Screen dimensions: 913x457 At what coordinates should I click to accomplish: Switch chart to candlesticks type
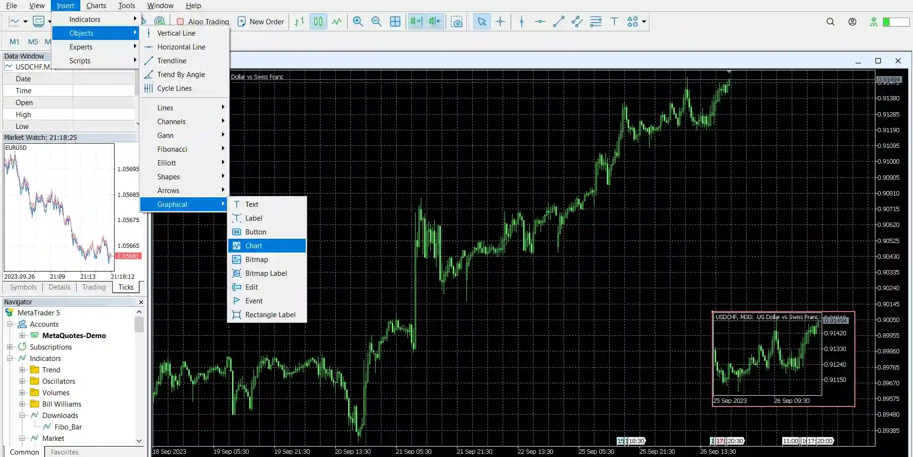[x=318, y=21]
